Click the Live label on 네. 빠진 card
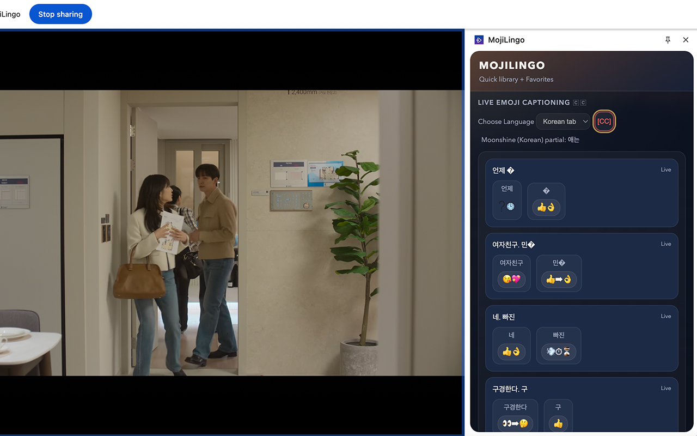 coord(665,316)
